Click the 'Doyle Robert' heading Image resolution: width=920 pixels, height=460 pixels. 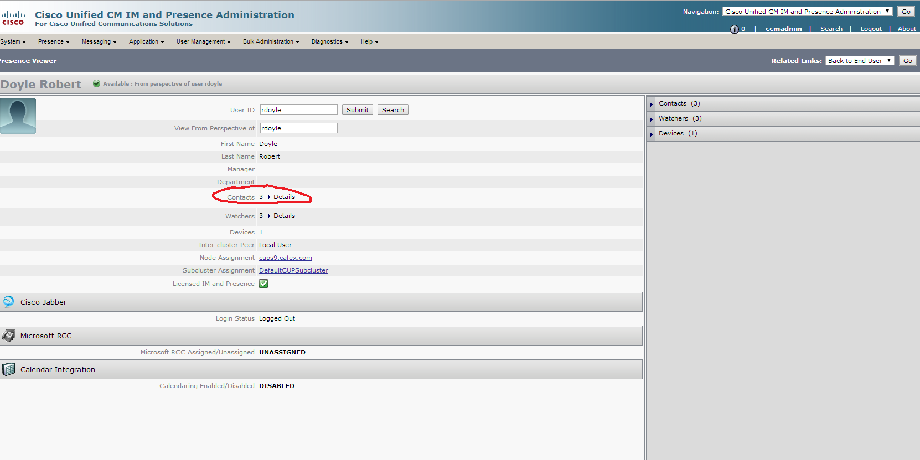pyautogui.click(x=41, y=85)
